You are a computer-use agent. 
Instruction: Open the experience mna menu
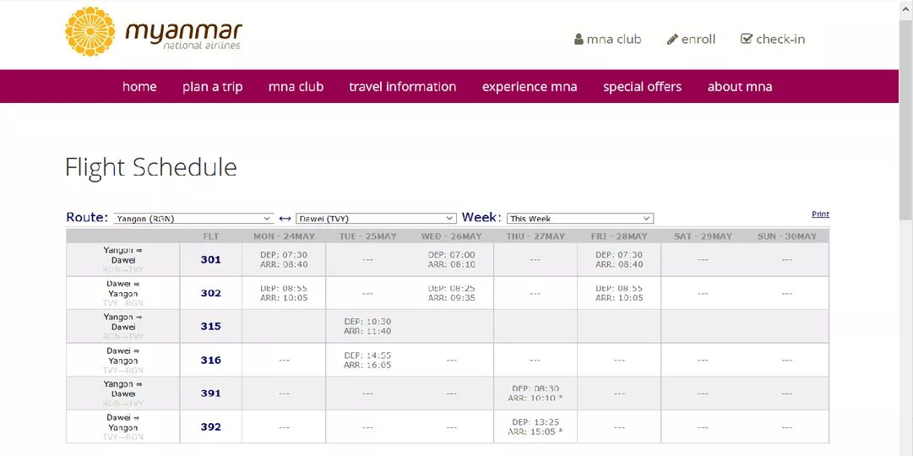[530, 87]
